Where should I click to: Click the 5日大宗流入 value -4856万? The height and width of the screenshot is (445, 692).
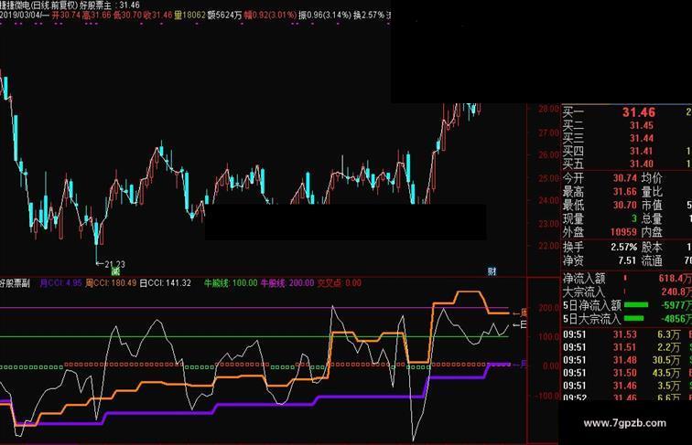click(676, 319)
